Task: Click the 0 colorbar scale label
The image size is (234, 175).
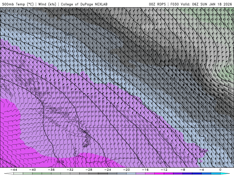Action: [221, 170]
